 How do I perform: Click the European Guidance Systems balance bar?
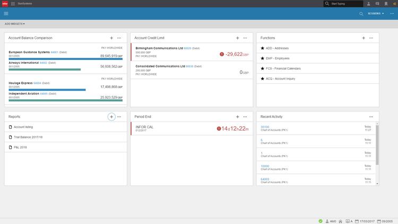tap(65, 59)
